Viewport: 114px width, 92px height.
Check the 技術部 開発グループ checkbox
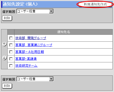[11, 38]
